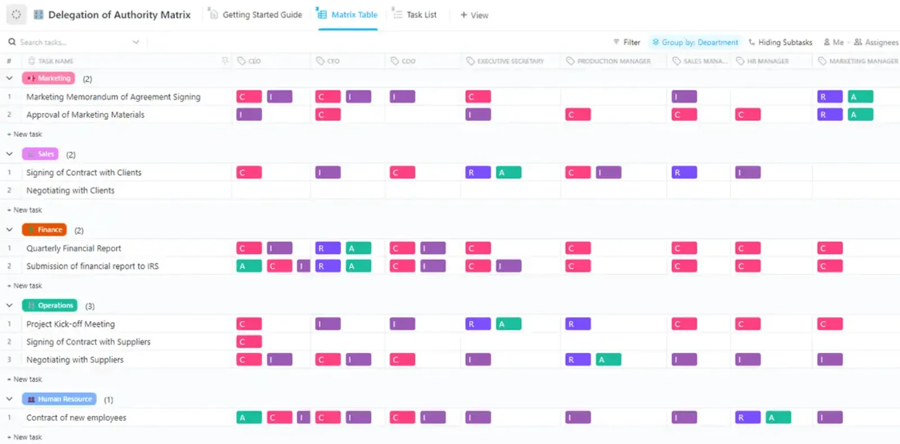Screen dimensions: 900x444
Task: Open the search options dropdown arrow
Action: [136, 42]
